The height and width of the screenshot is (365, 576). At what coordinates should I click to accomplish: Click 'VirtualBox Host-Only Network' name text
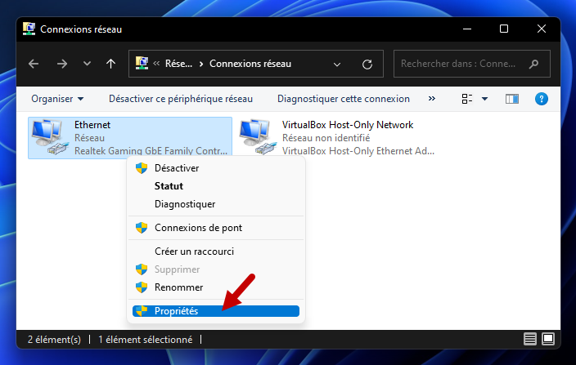(x=348, y=125)
